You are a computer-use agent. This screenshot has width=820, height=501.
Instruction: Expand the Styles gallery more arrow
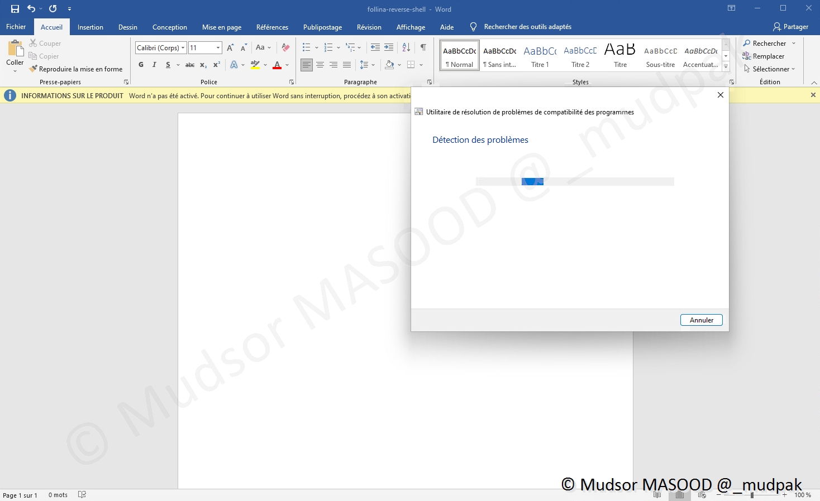pos(726,67)
